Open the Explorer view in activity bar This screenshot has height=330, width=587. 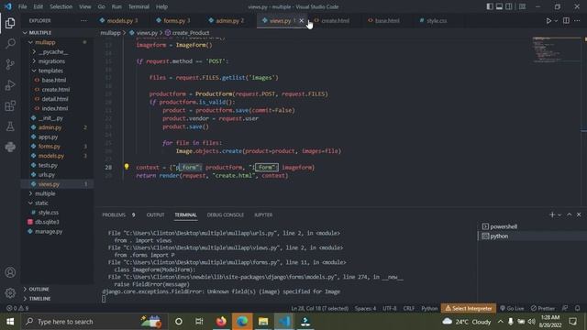click(10, 23)
